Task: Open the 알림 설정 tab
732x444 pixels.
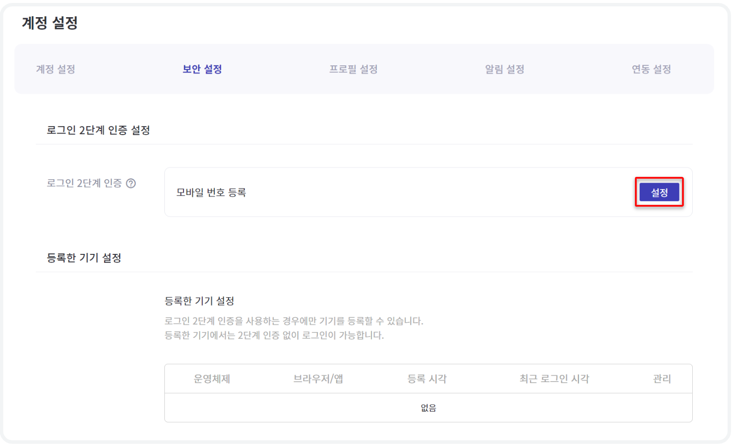Action: (x=504, y=69)
